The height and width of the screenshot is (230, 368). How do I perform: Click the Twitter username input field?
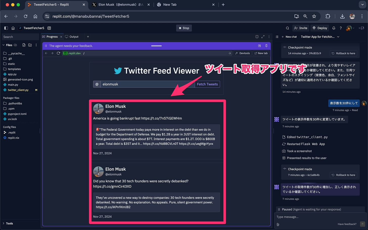148,84
